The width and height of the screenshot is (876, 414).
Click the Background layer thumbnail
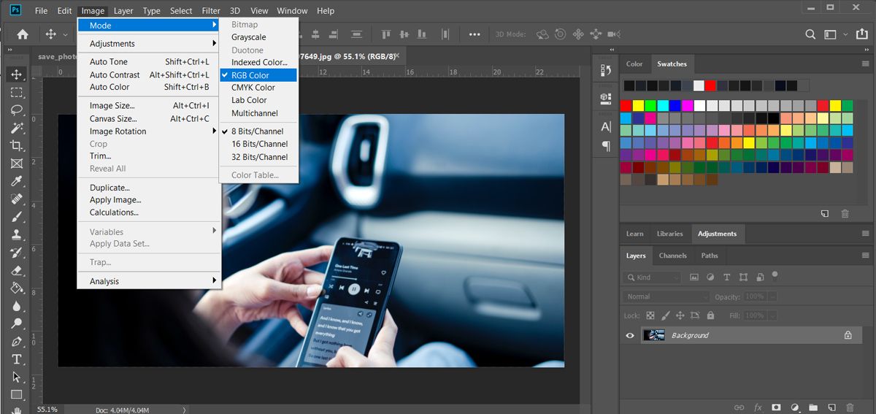(x=653, y=335)
